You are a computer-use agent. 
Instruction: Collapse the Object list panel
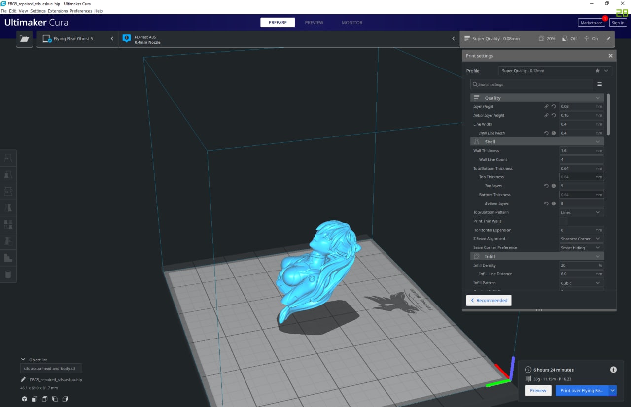[23, 360]
